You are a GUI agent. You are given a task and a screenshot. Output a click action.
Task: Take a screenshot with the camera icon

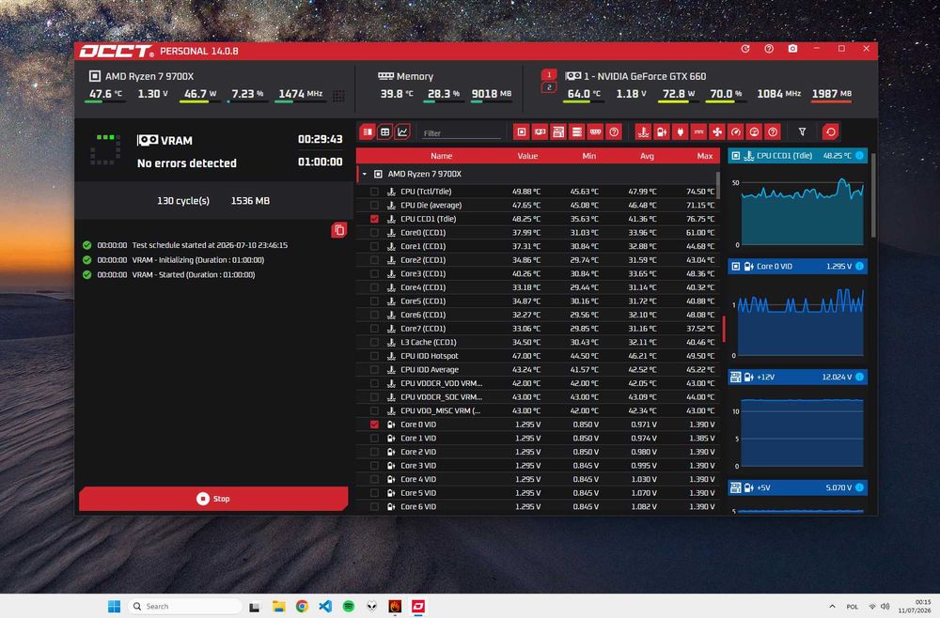click(x=792, y=49)
